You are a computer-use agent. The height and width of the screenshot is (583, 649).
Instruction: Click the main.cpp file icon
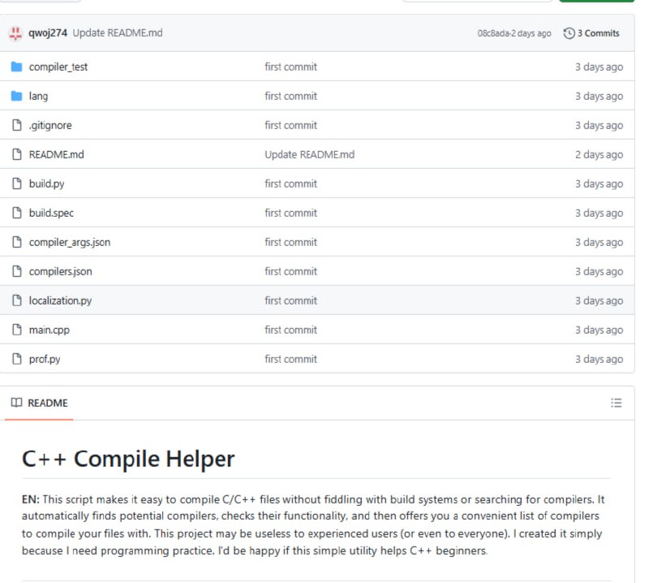15,330
